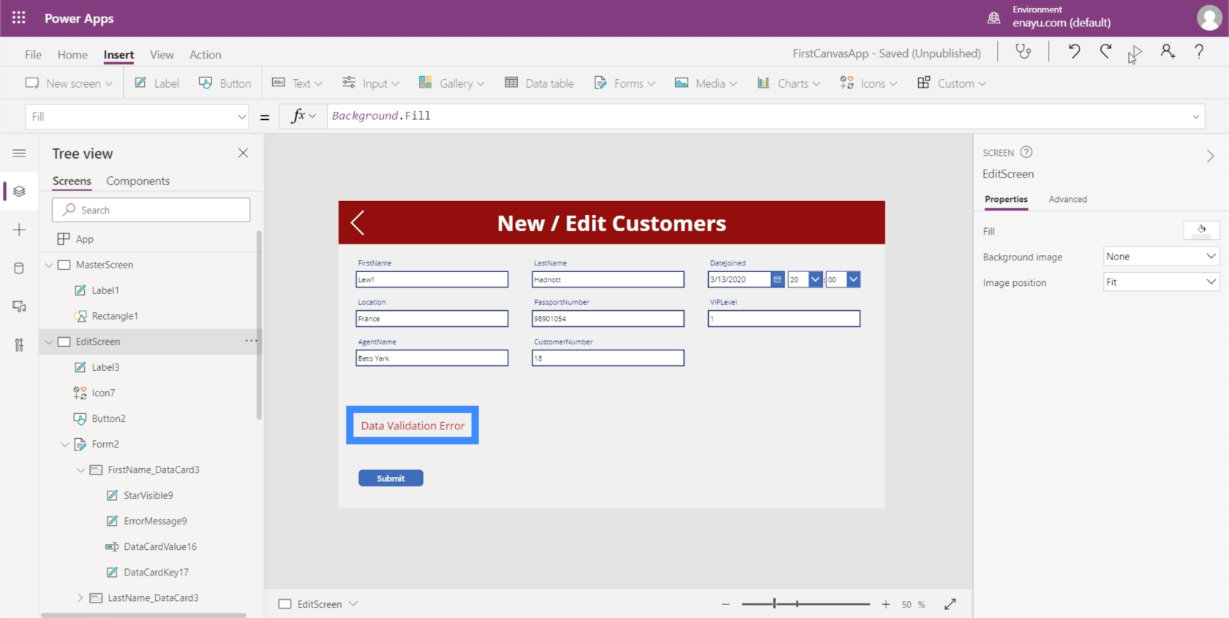Open the Forms dropdown
This screenshot has height=618, width=1229.
click(625, 83)
